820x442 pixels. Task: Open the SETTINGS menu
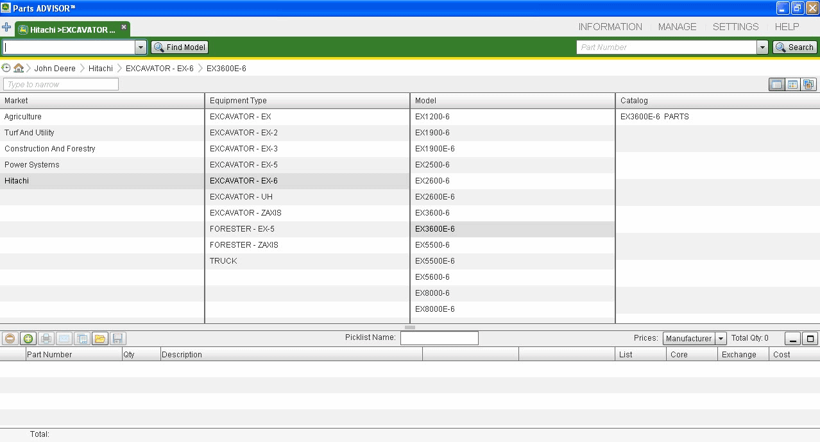point(735,27)
